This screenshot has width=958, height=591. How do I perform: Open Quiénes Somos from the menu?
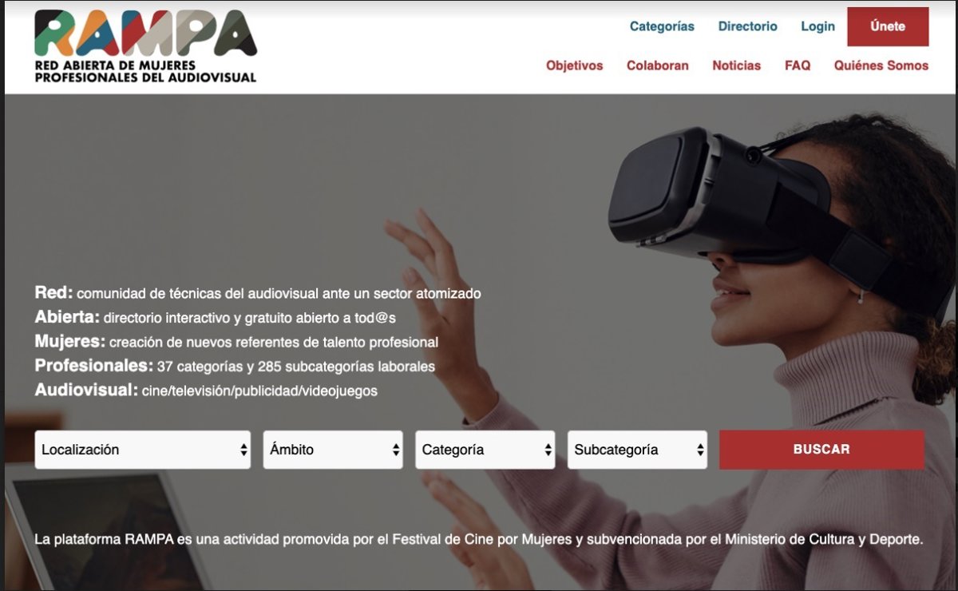(x=881, y=65)
